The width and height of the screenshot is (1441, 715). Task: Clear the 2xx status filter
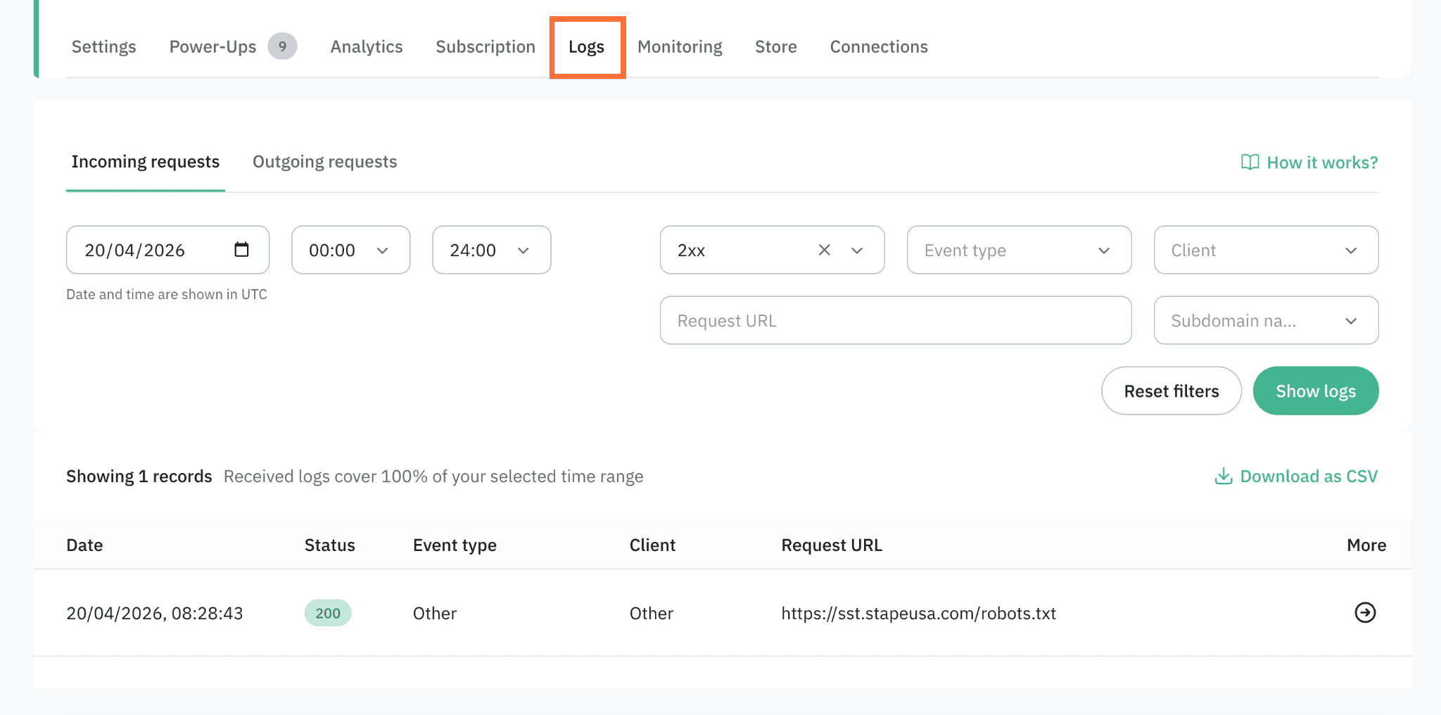point(825,250)
